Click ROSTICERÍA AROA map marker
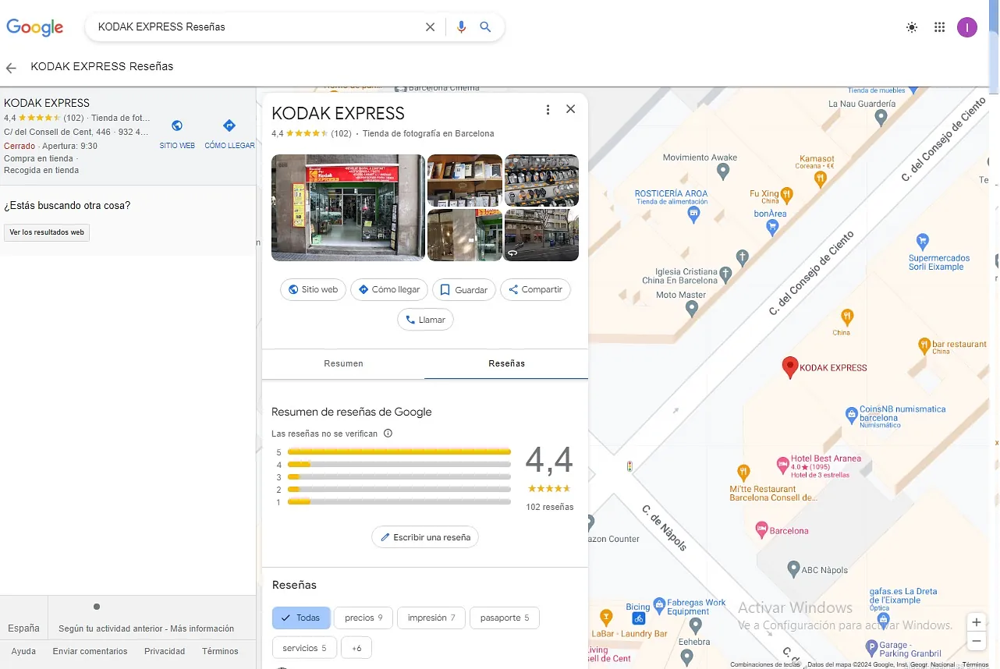The height and width of the screenshot is (669, 1000). click(x=694, y=214)
